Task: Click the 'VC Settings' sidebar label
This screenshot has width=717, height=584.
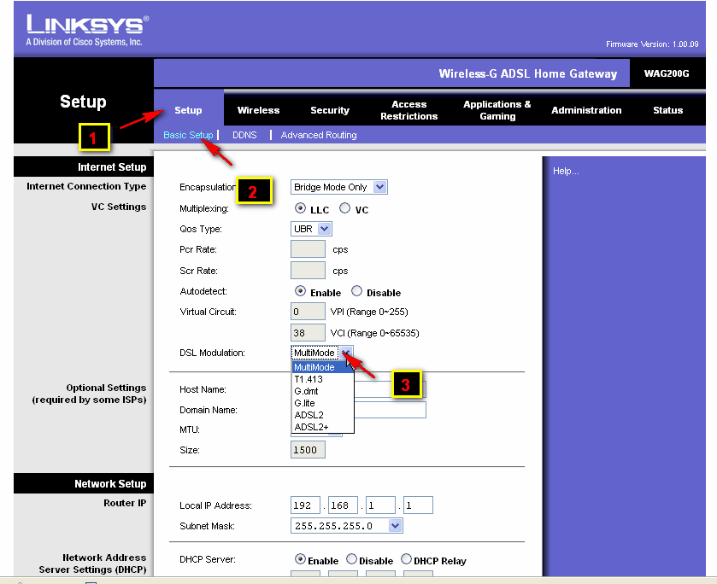Action: tap(119, 207)
